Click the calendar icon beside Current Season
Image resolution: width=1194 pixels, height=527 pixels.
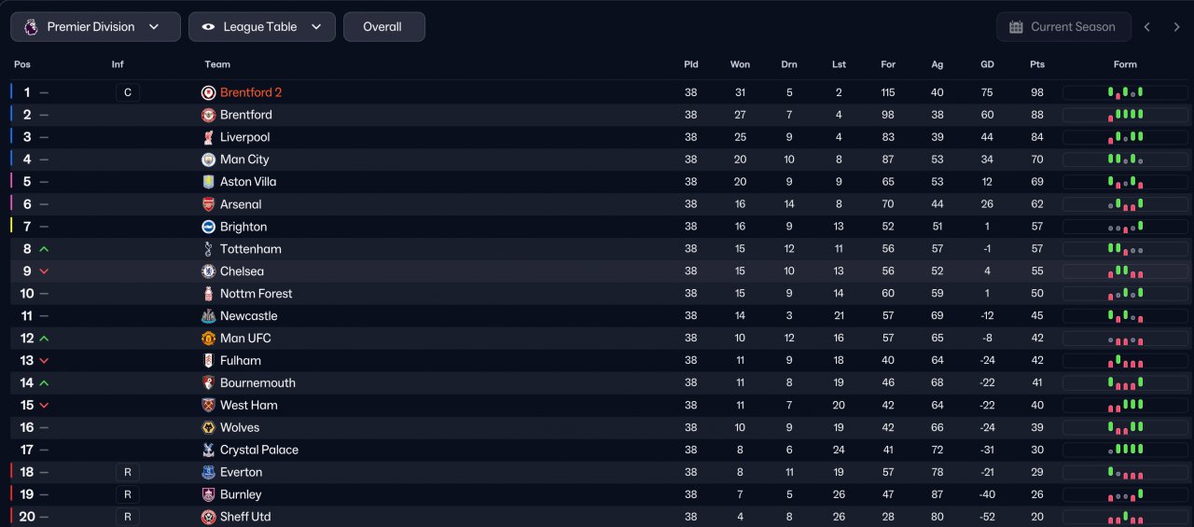1016,27
